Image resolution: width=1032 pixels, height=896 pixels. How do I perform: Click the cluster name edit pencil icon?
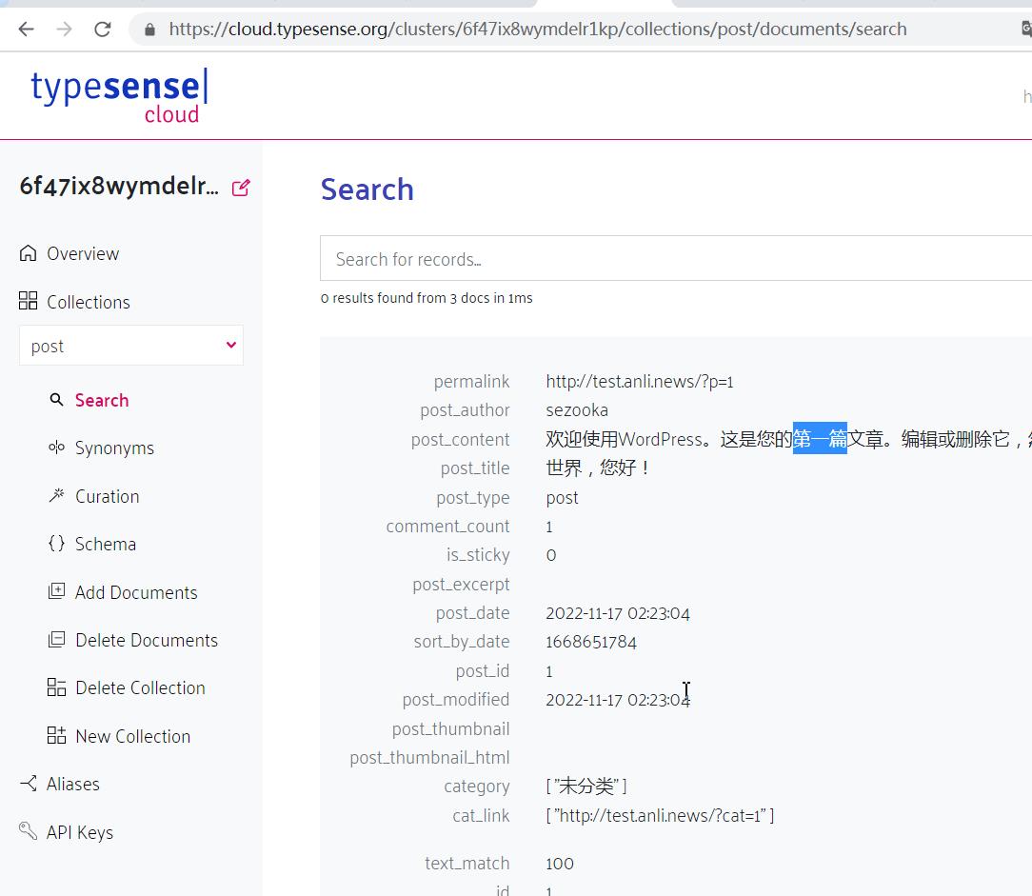tap(240, 187)
